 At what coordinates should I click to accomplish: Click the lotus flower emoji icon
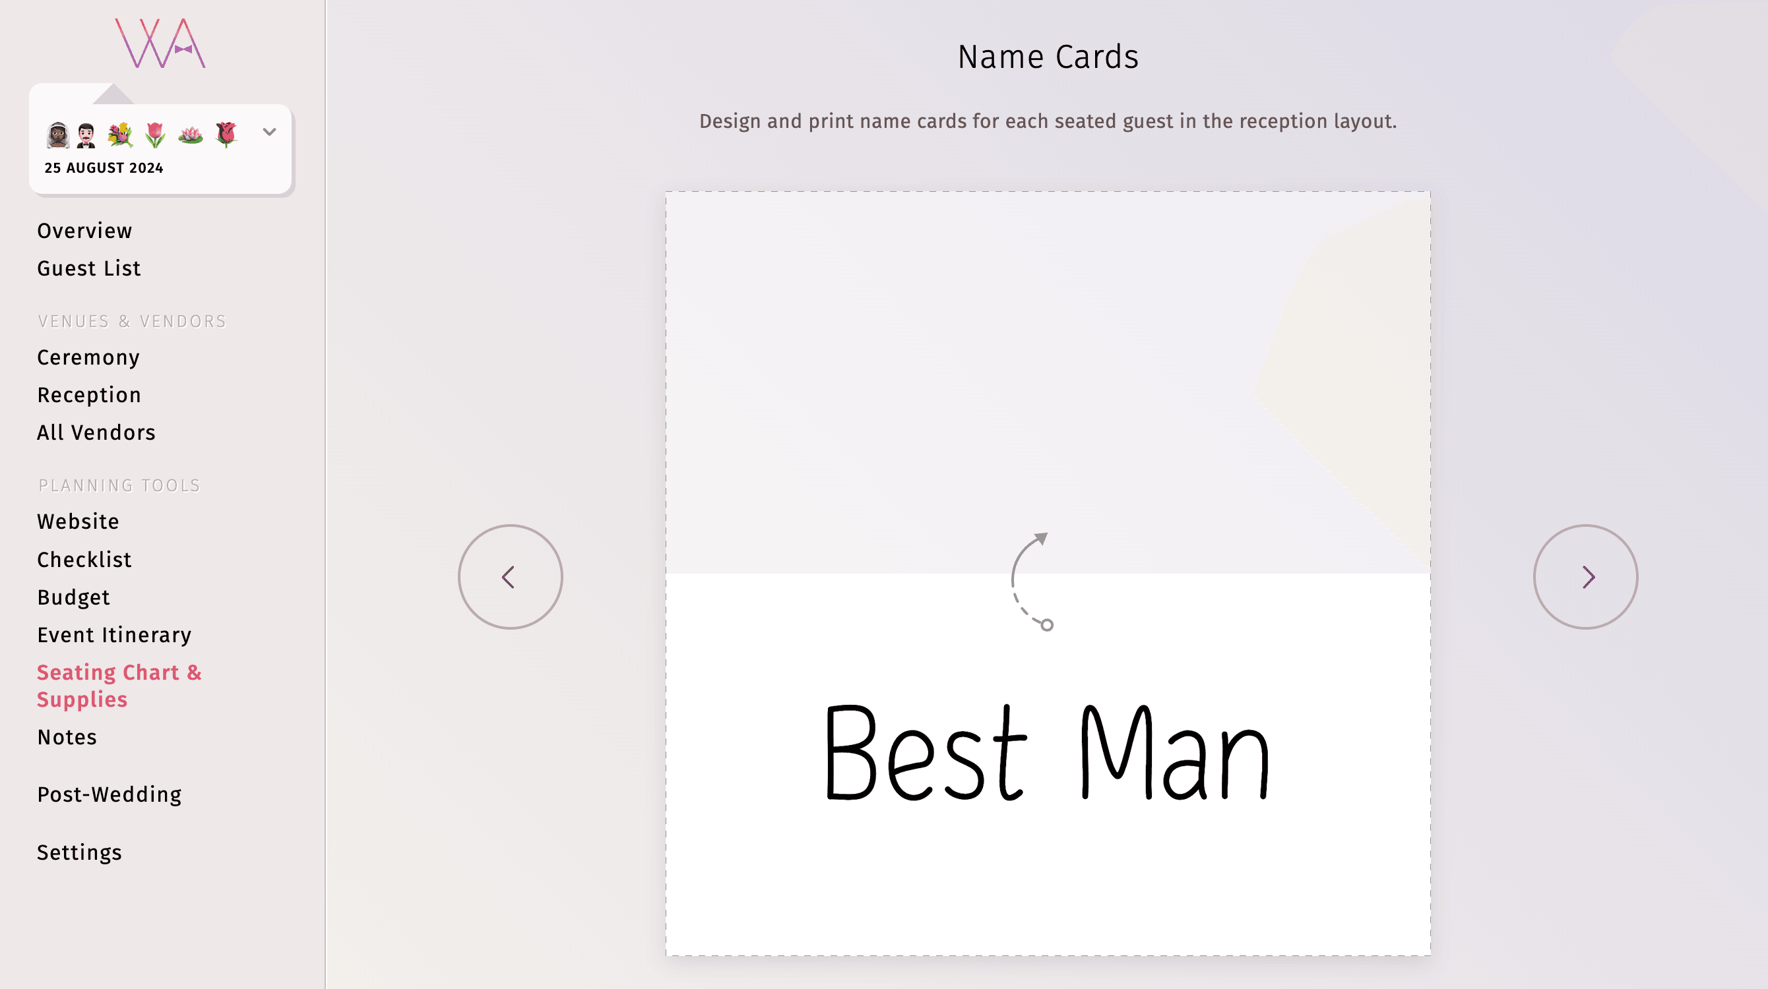(191, 133)
